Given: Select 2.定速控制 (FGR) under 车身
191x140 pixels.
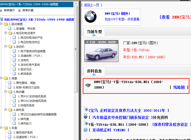Looking at the screenshot, I should pos(25,137).
